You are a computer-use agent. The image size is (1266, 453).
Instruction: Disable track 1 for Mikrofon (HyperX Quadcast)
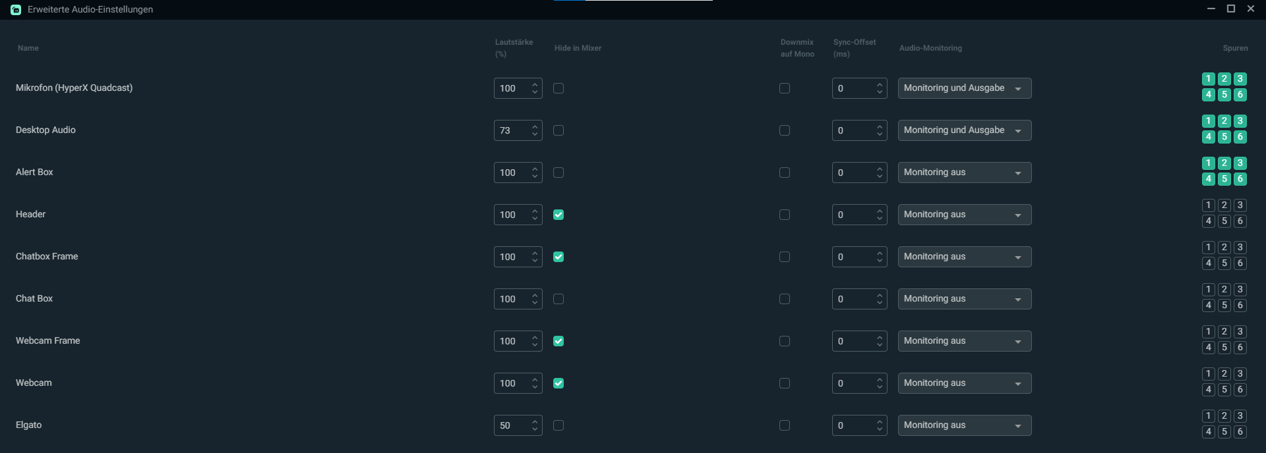pos(1208,79)
